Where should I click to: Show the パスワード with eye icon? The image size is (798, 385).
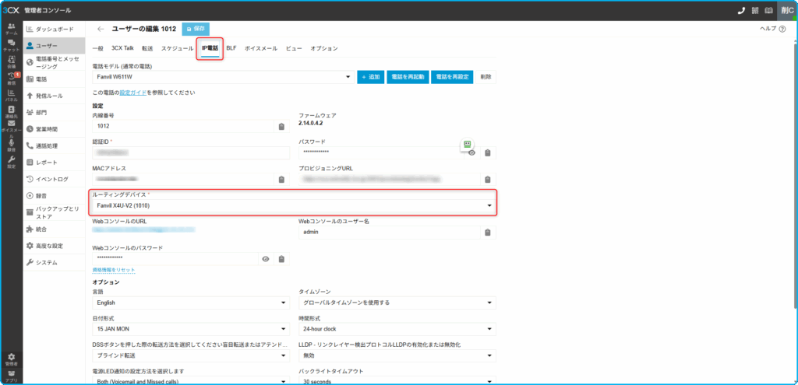coord(471,153)
